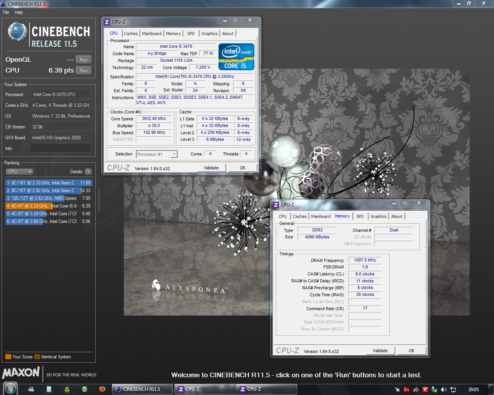
Task: Select the AMD Opteron ranking row 7.95
Action: (x=48, y=198)
